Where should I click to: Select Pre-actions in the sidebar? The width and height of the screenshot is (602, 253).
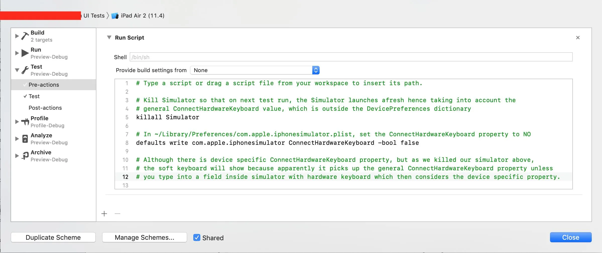tap(44, 85)
